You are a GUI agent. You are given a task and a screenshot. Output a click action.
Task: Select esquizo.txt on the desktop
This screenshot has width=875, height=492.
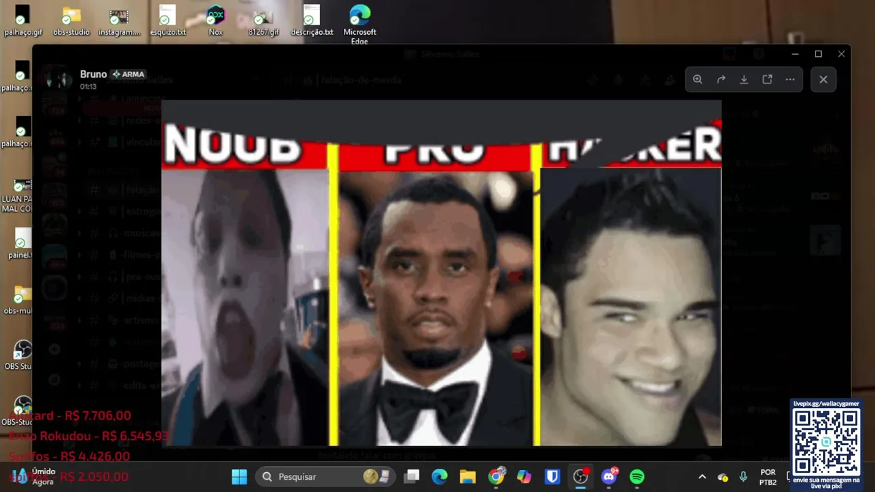click(167, 20)
